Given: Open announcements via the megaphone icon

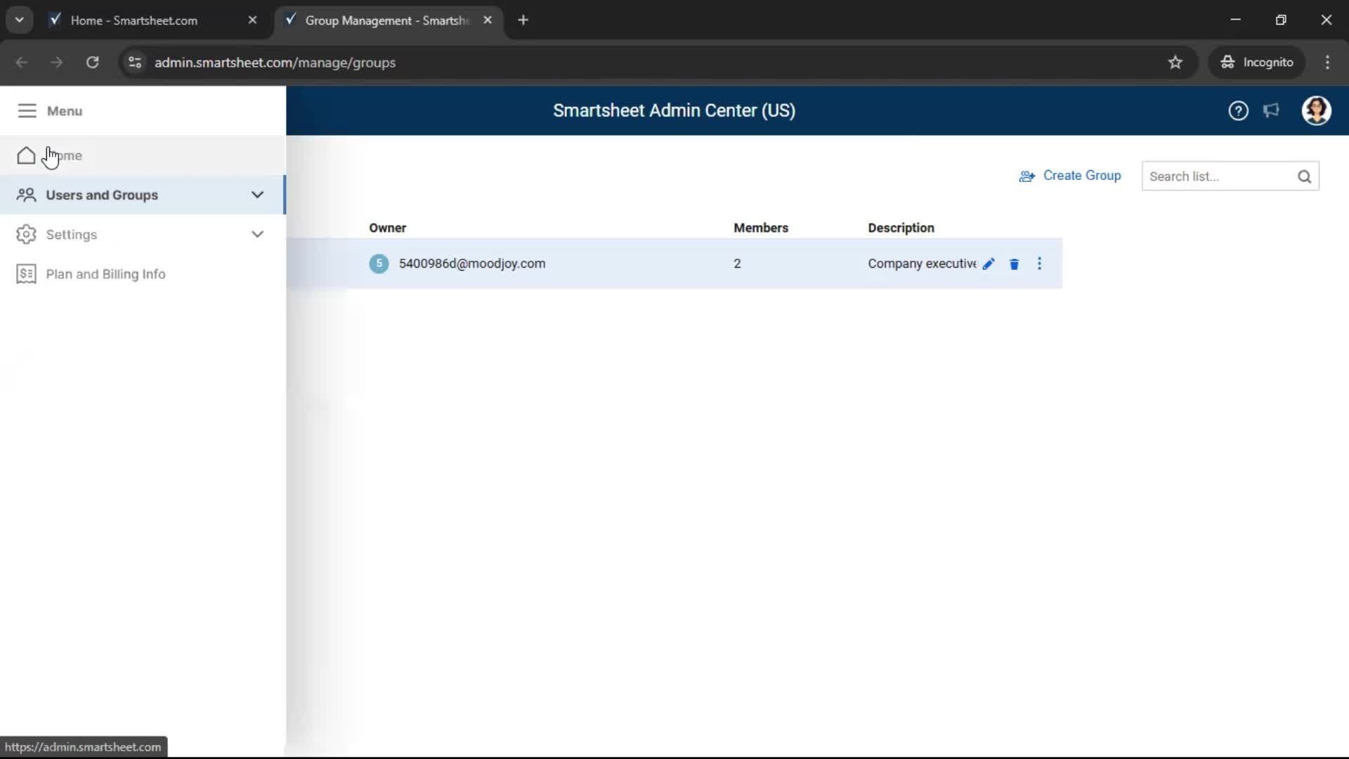Looking at the screenshot, I should [x=1272, y=111].
